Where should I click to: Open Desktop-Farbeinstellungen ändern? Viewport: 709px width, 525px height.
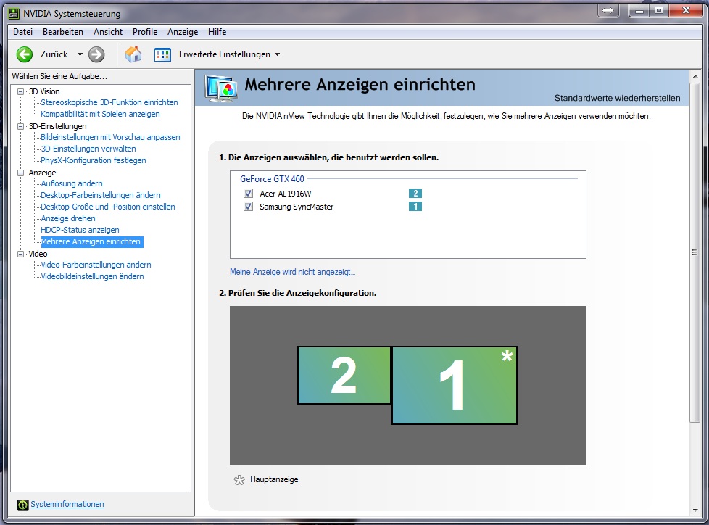[100, 195]
